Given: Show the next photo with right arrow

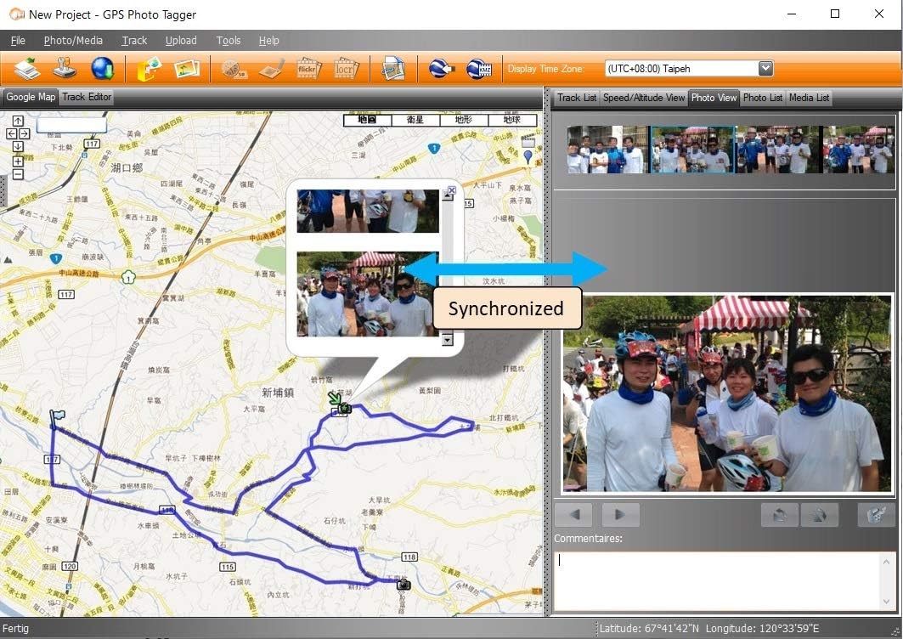Looking at the screenshot, I should (620, 514).
